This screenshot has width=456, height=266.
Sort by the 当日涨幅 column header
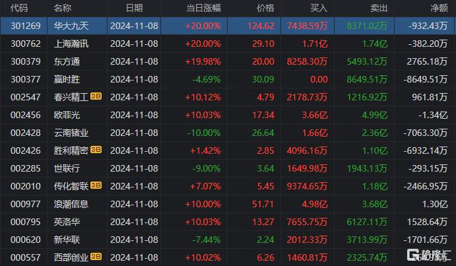coord(203,8)
